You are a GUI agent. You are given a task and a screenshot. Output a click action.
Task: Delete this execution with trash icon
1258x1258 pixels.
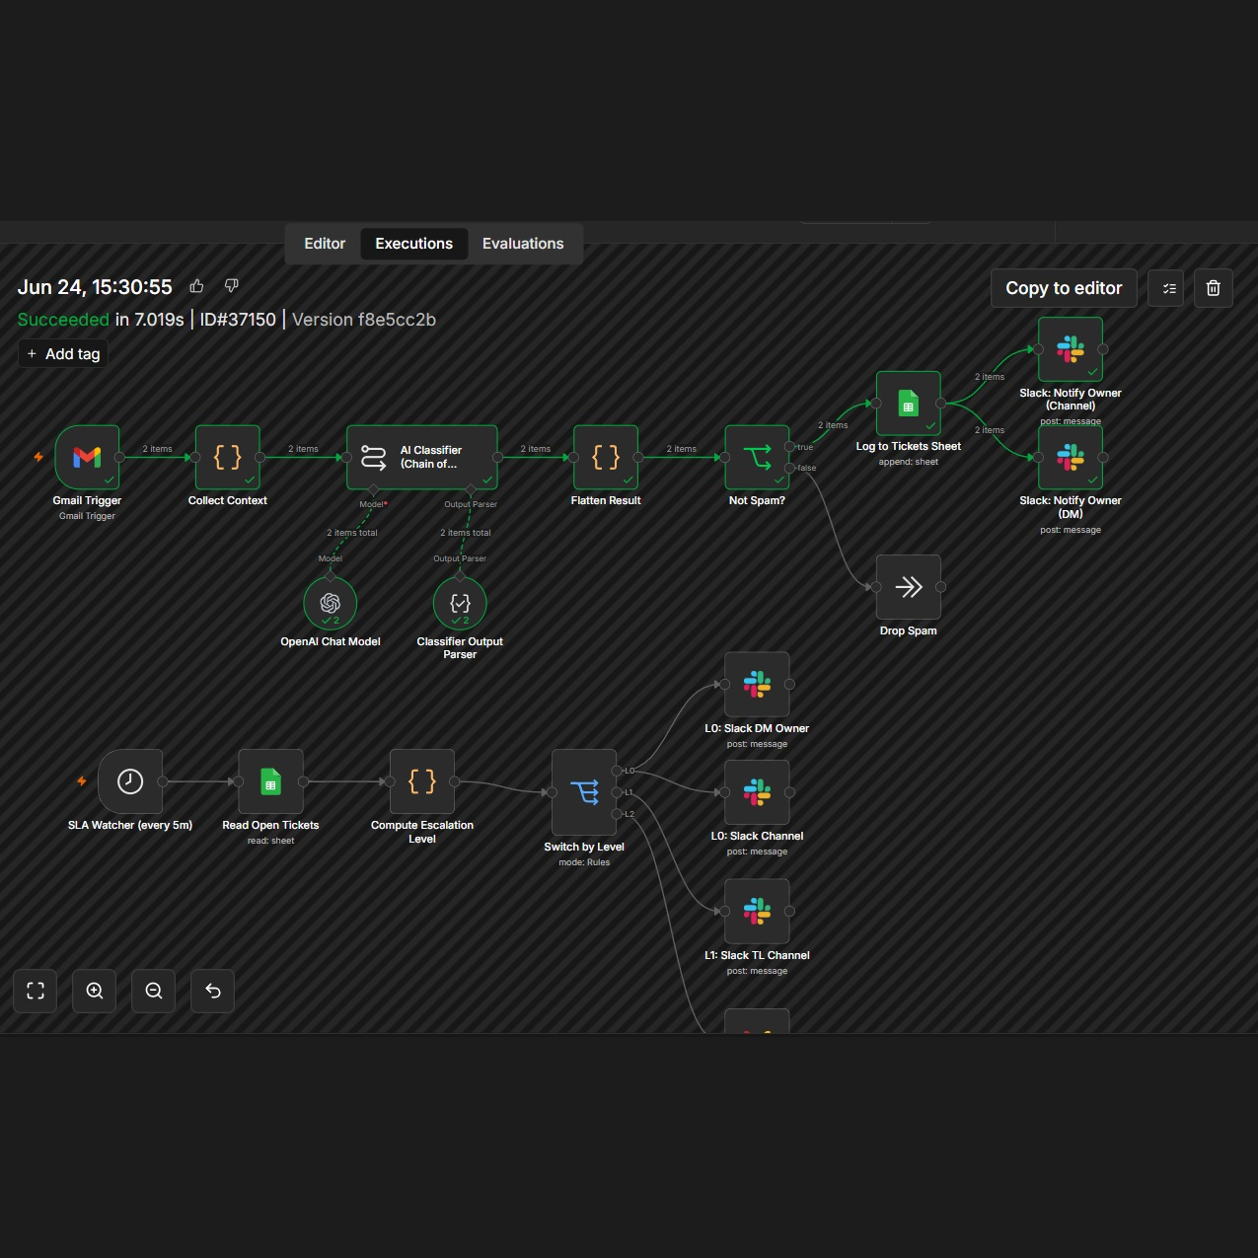1214,288
